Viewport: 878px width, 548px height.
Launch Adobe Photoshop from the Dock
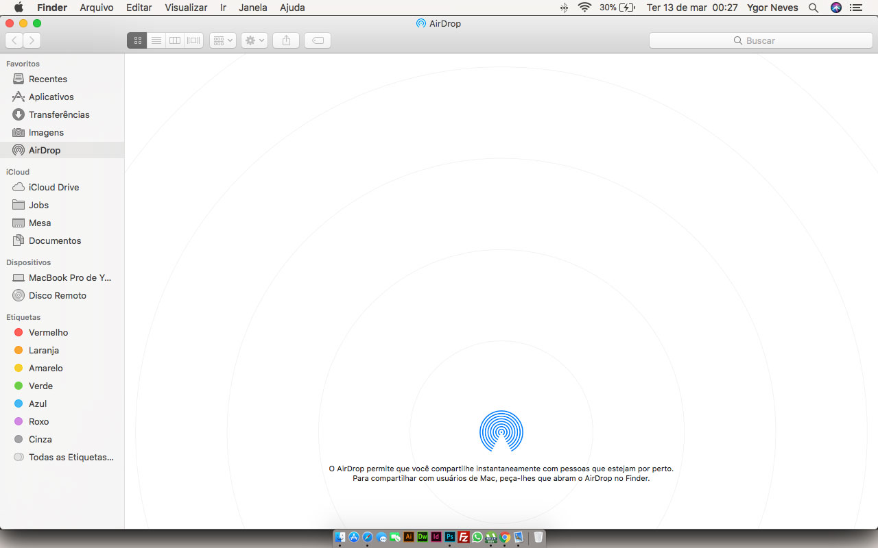450,537
